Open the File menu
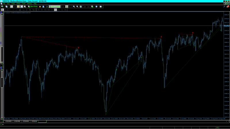 [4, 3]
